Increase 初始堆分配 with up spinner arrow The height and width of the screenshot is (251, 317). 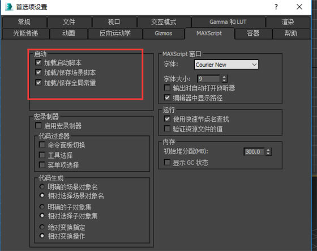268,150
